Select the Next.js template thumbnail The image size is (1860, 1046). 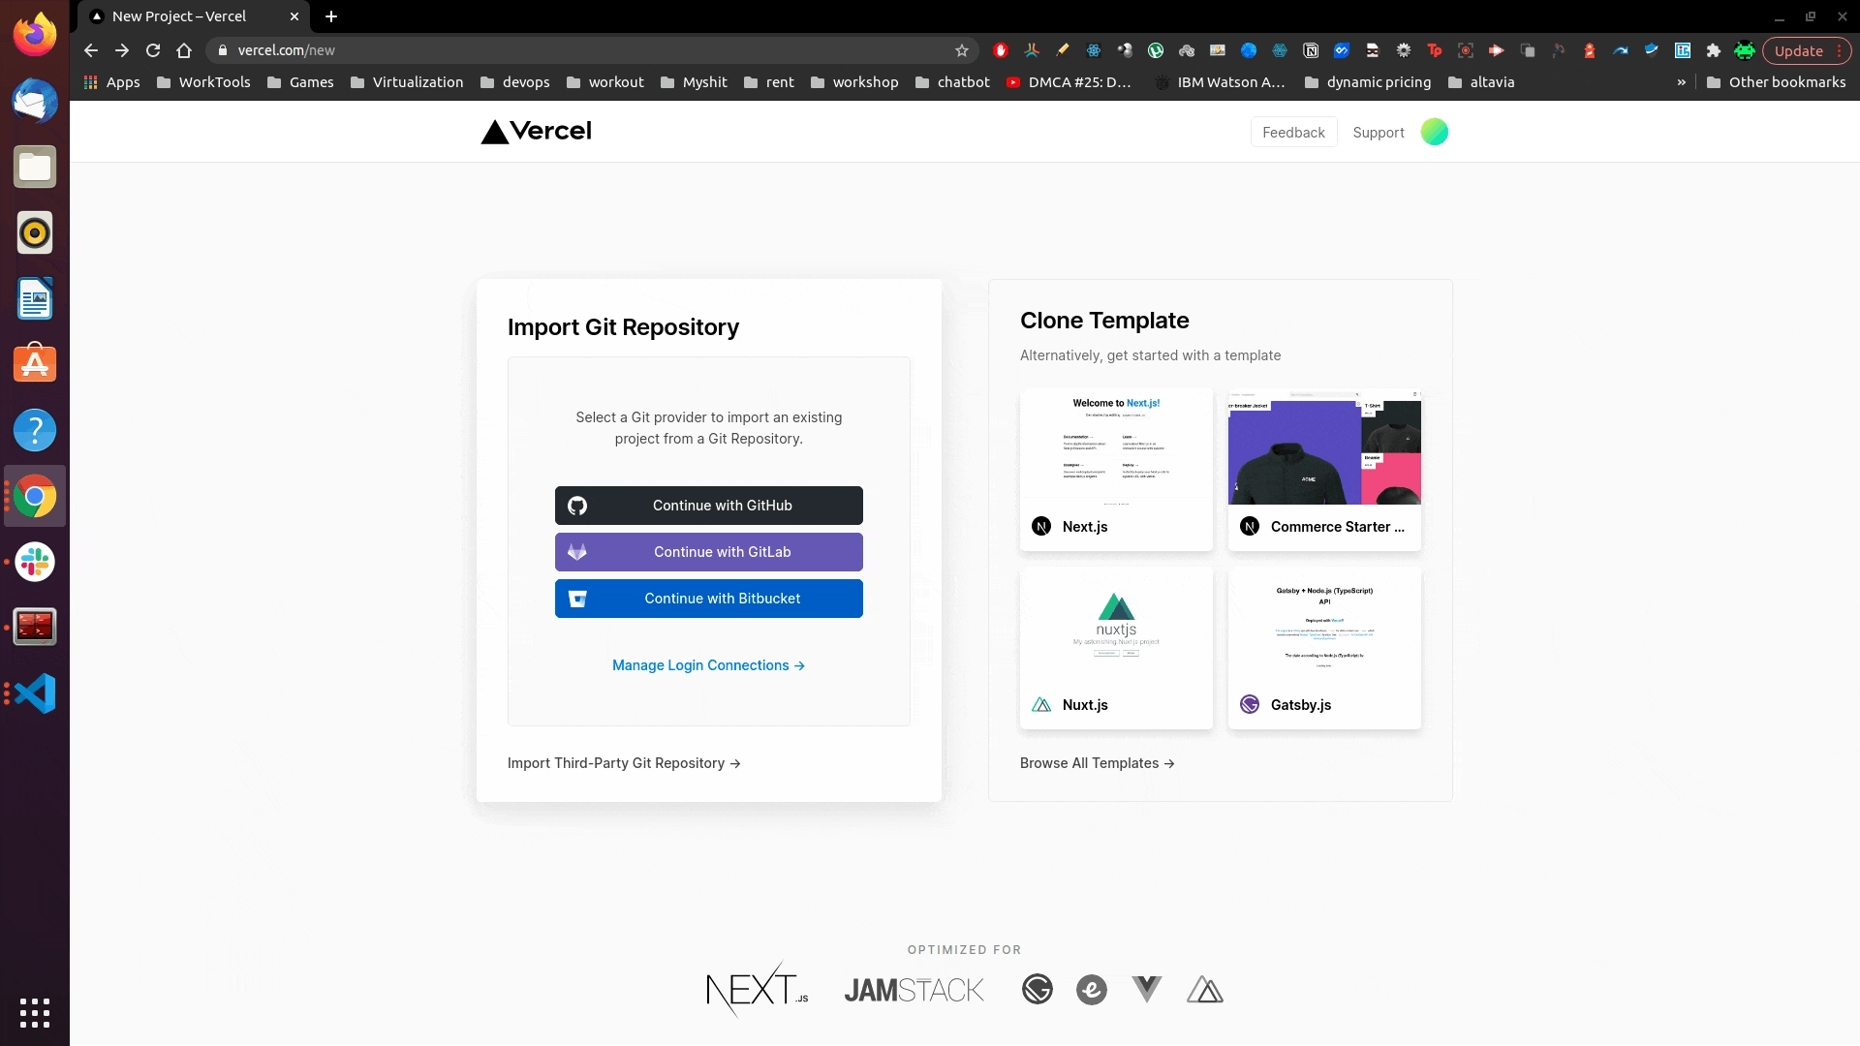click(1116, 449)
